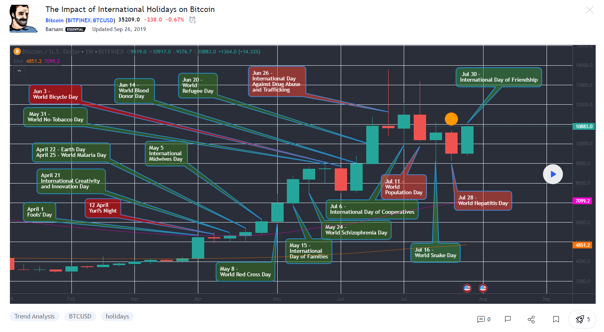604x332 pixels.
Task: Boost the idea with the rocket button
Action: (x=582, y=319)
